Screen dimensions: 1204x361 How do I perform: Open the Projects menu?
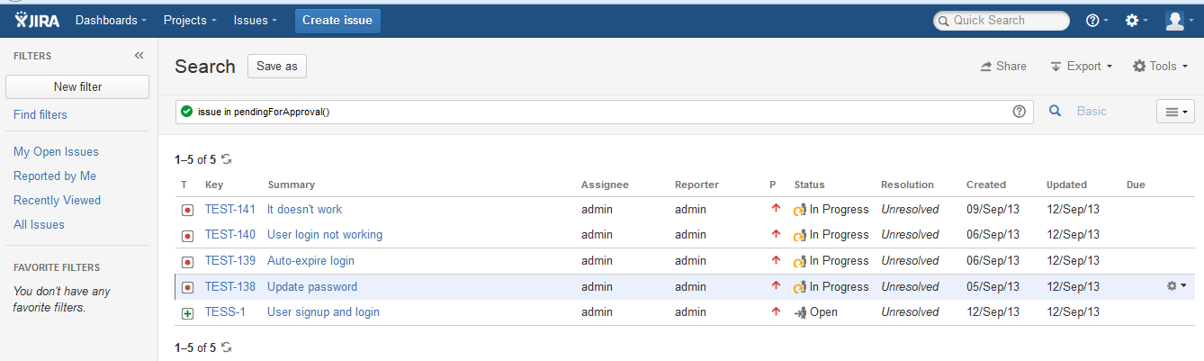coord(190,21)
